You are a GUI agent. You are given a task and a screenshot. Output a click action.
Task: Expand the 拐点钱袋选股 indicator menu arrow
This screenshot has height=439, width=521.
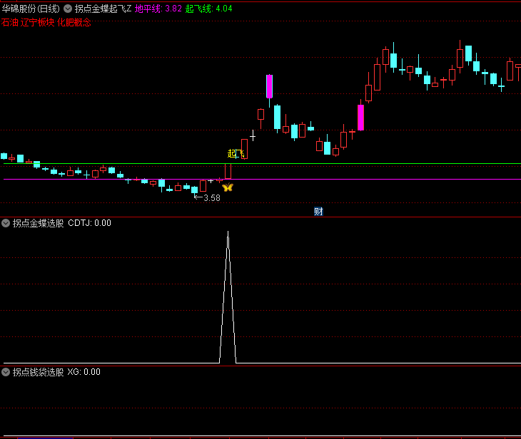pos(6,372)
